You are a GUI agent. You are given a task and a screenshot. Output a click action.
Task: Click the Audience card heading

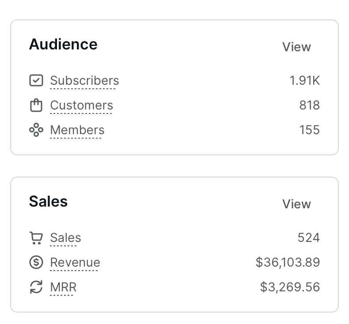(63, 45)
